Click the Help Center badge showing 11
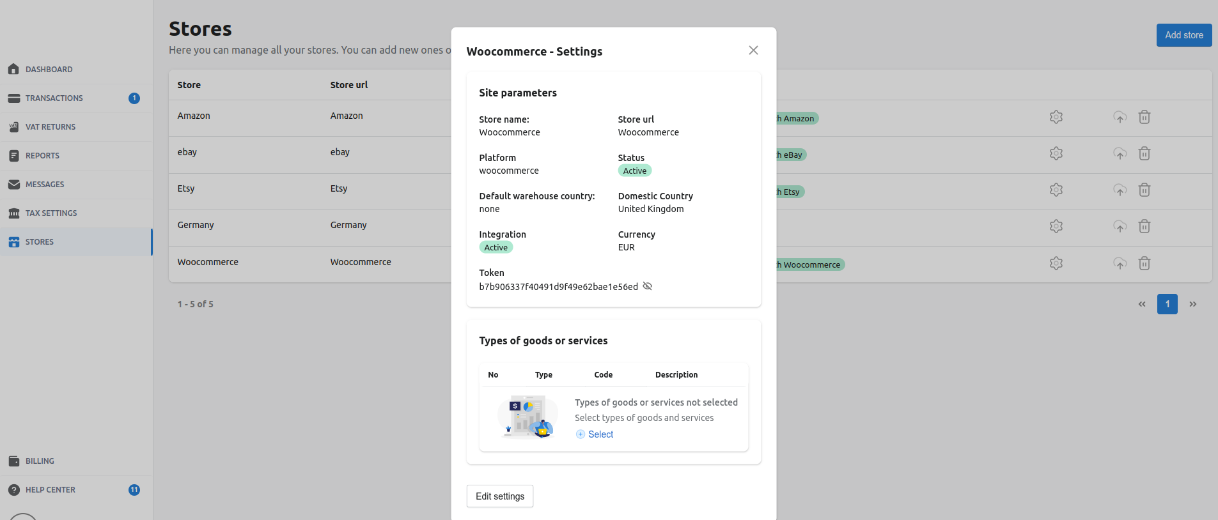Image resolution: width=1218 pixels, height=520 pixels. [134, 489]
